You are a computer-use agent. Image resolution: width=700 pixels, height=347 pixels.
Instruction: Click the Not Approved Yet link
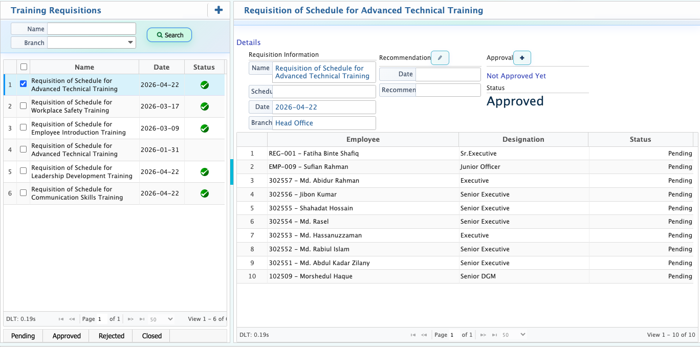tap(516, 76)
